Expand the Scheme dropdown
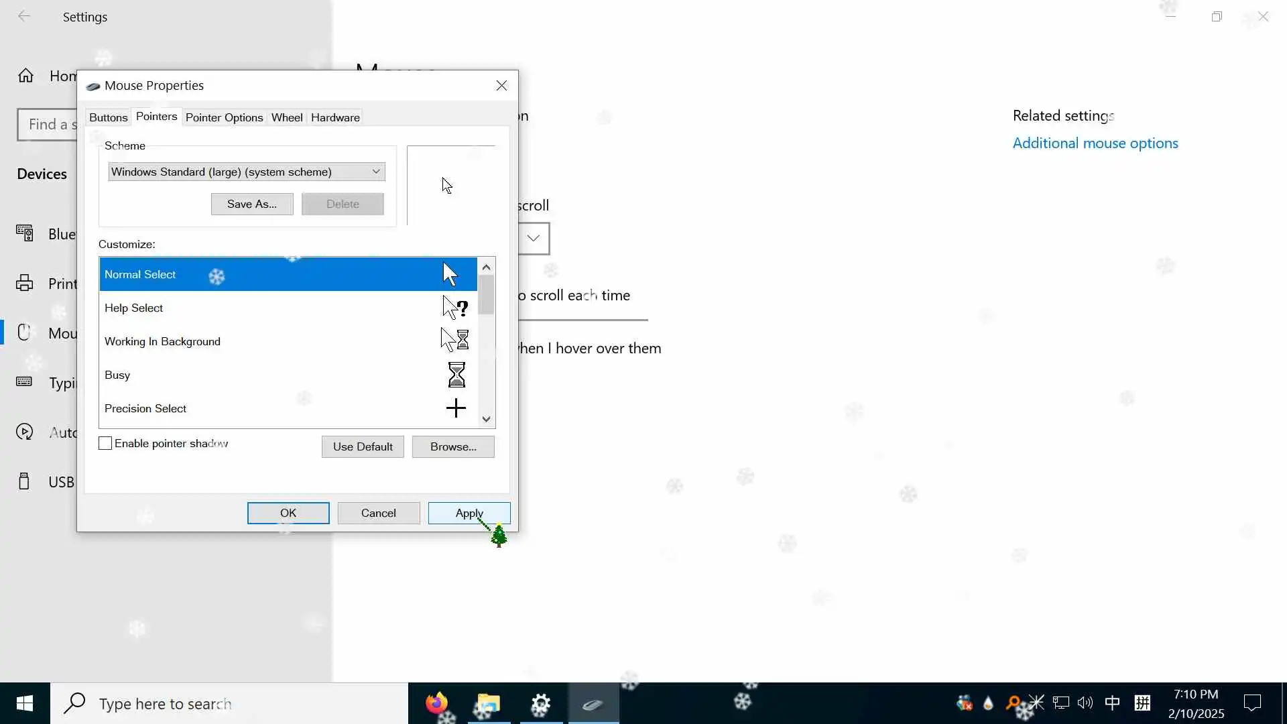Screen dimensions: 1287x724 coord(376,172)
